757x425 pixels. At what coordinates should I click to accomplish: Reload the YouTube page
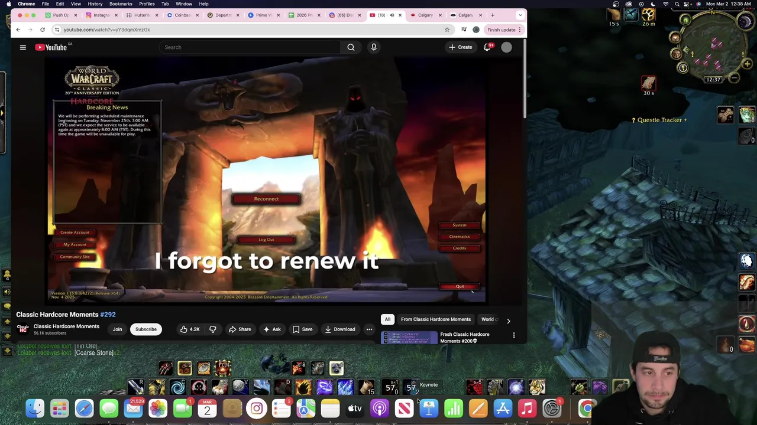[43, 30]
